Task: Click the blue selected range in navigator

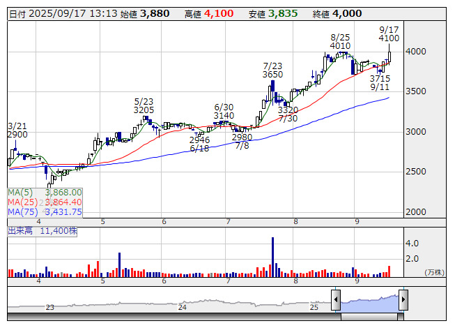Action: click(369, 303)
